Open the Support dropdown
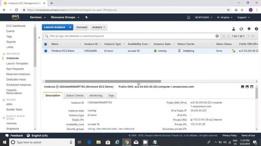Viewport: 261px width, 146px height. click(243, 17)
